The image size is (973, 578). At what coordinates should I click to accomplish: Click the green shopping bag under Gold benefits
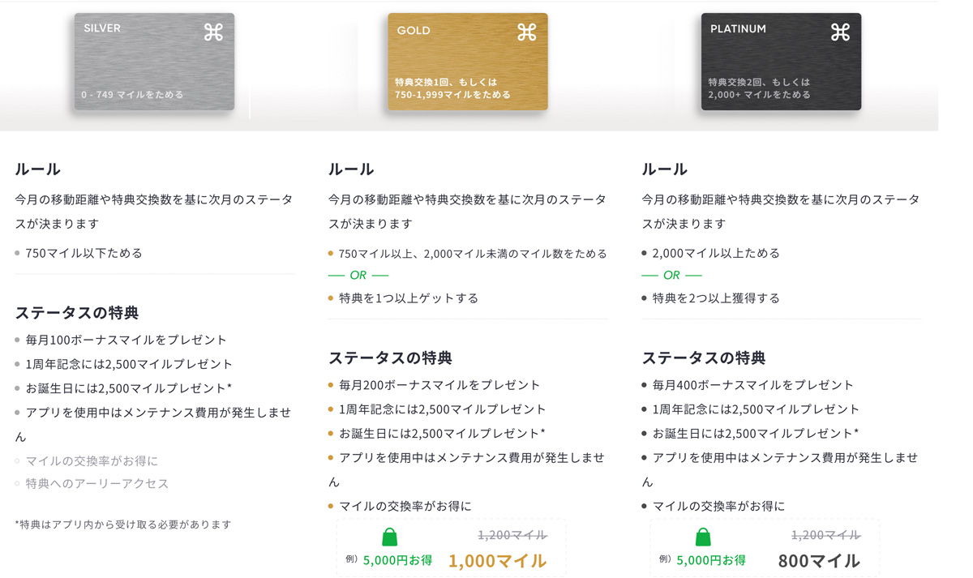[x=390, y=537]
